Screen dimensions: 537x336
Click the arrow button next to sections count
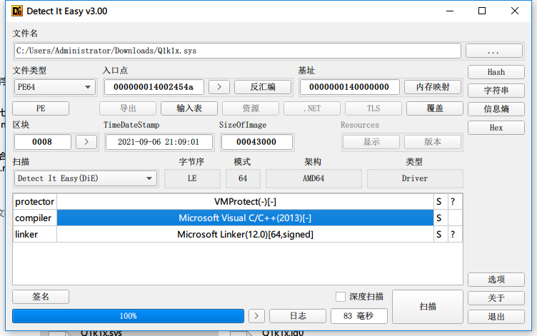86,142
